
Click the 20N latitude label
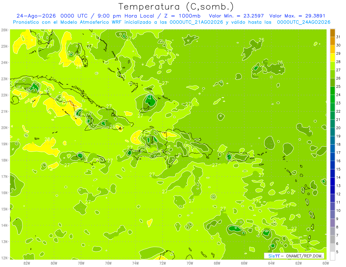pyautogui.click(x=4, y=128)
